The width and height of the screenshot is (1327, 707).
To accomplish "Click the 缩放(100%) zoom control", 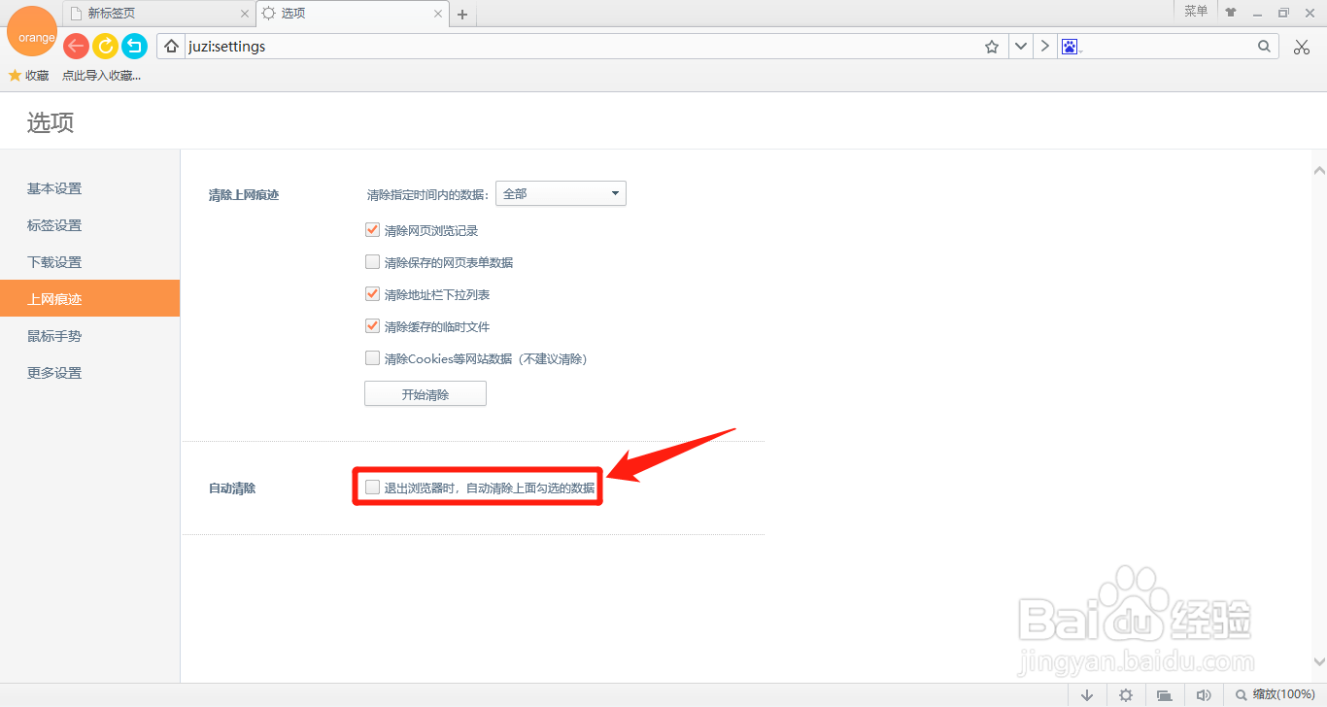I will pyautogui.click(x=1275, y=695).
